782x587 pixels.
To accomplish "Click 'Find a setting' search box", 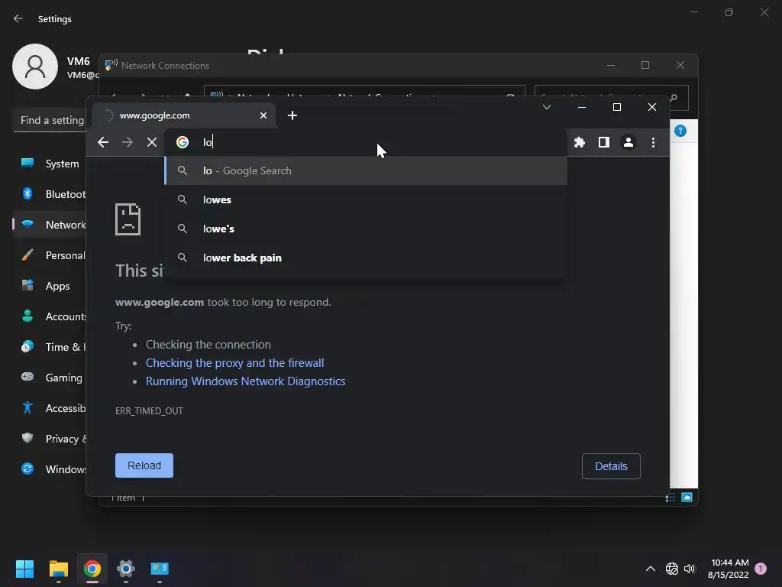I will coord(50,120).
